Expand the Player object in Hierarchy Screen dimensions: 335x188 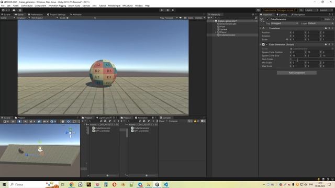(216, 32)
